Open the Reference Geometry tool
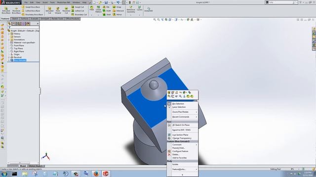 pos(131,9)
